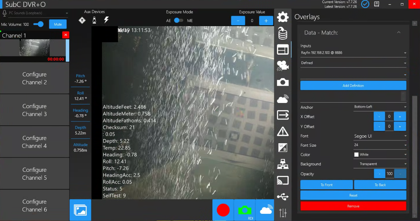This screenshot has width=420, height=221.
Task: Open the video camera settings icon
Action: point(283,65)
